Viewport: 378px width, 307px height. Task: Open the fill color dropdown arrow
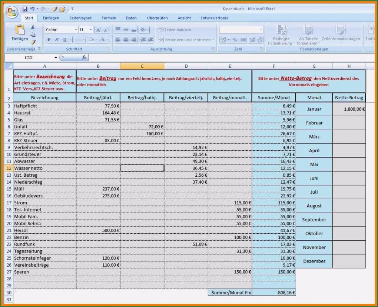(96, 40)
